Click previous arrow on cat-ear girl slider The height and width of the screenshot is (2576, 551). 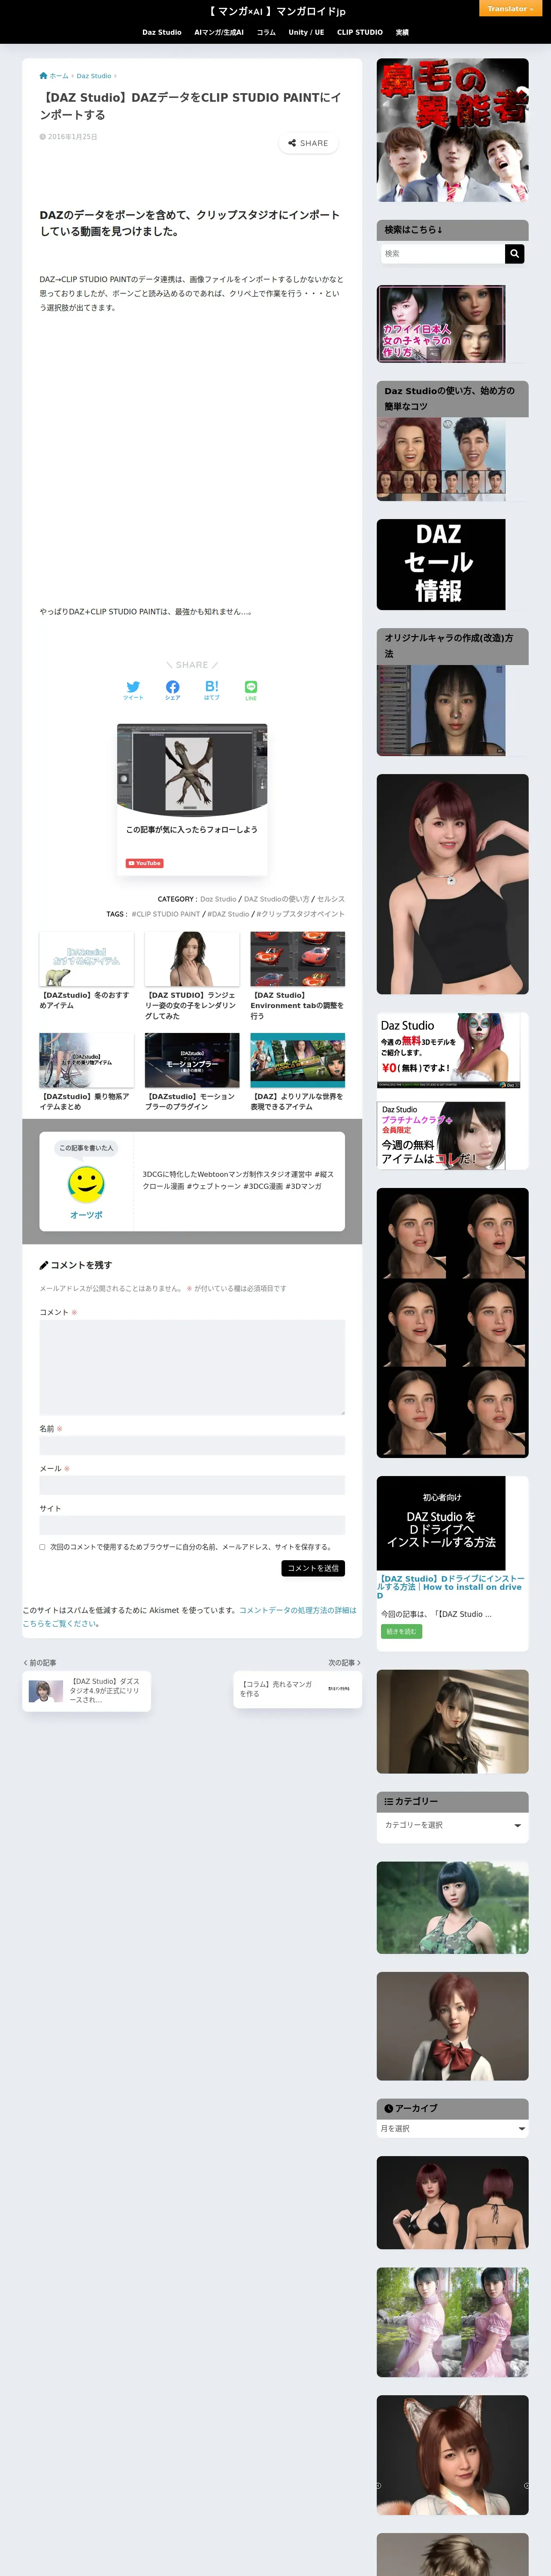coord(379,2485)
